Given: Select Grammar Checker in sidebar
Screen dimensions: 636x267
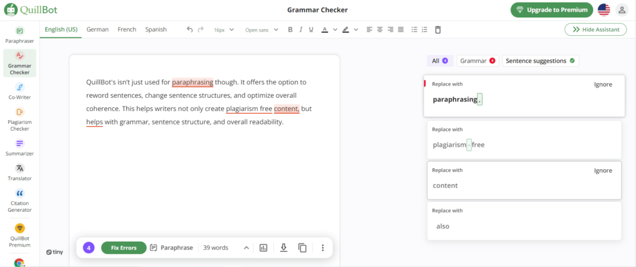Looking at the screenshot, I should (x=19, y=63).
